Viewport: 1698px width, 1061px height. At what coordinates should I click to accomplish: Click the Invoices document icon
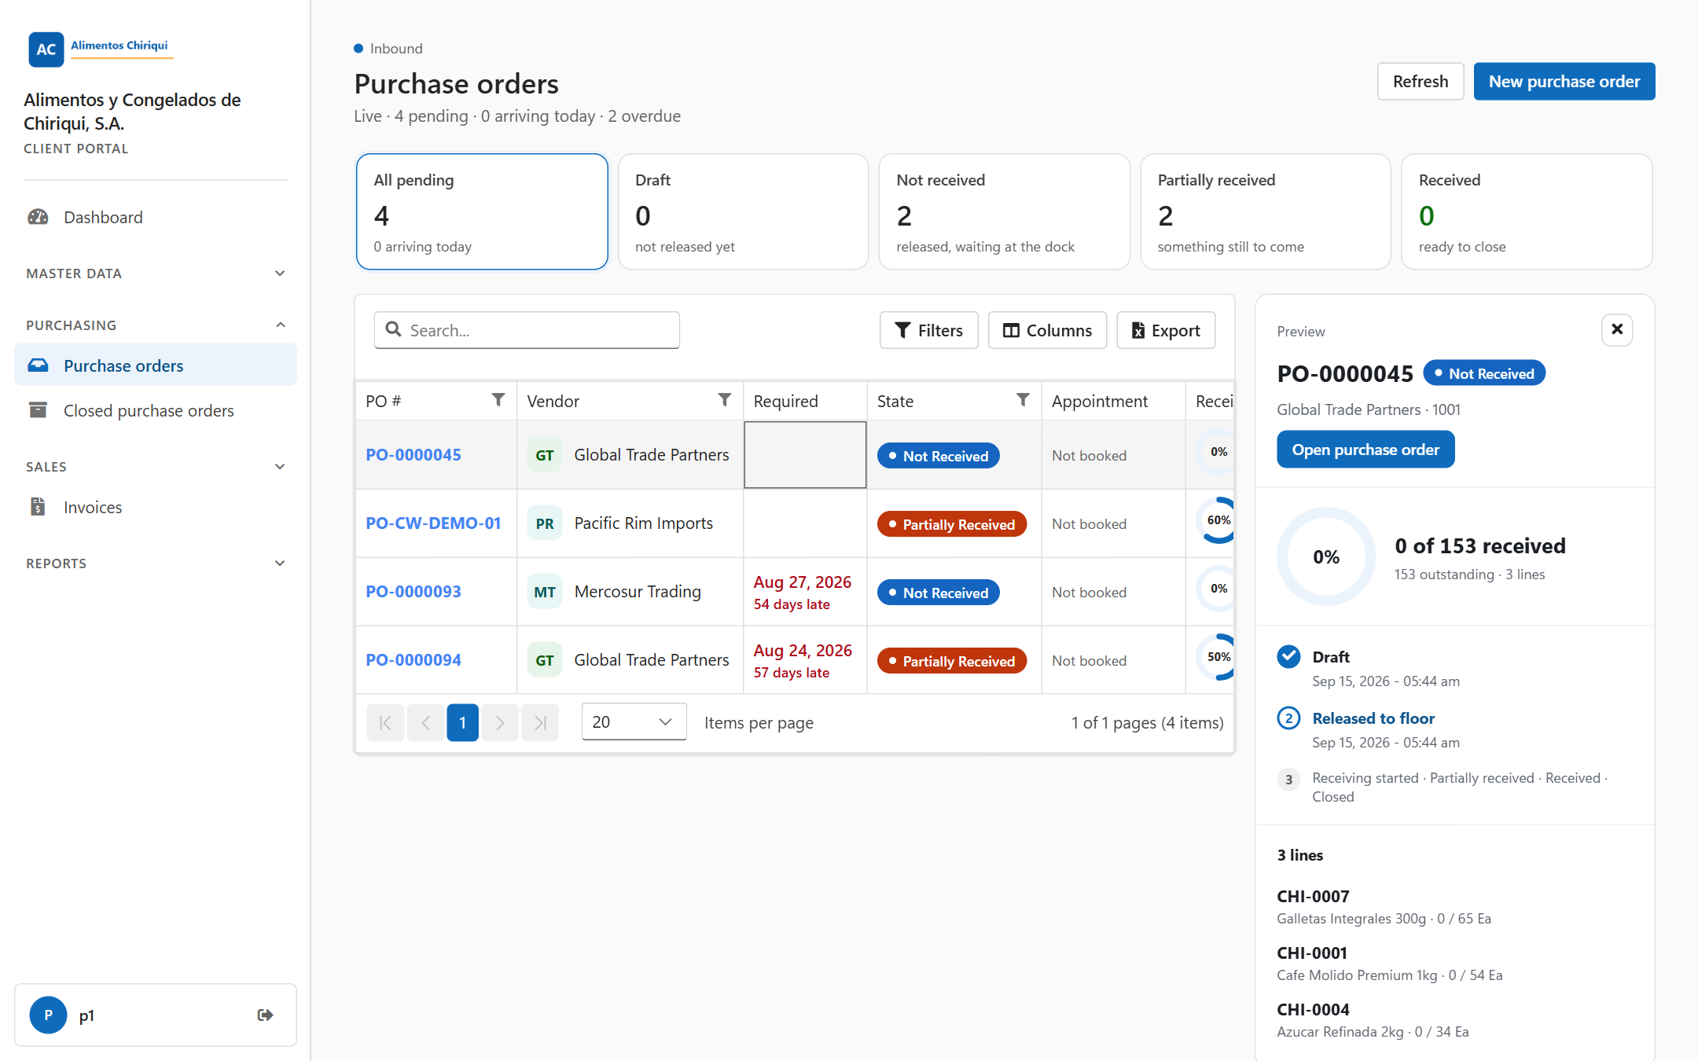pyautogui.click(x=38, y=507)
